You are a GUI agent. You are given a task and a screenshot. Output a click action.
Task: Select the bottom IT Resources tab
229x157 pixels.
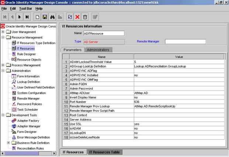(73, 152)
